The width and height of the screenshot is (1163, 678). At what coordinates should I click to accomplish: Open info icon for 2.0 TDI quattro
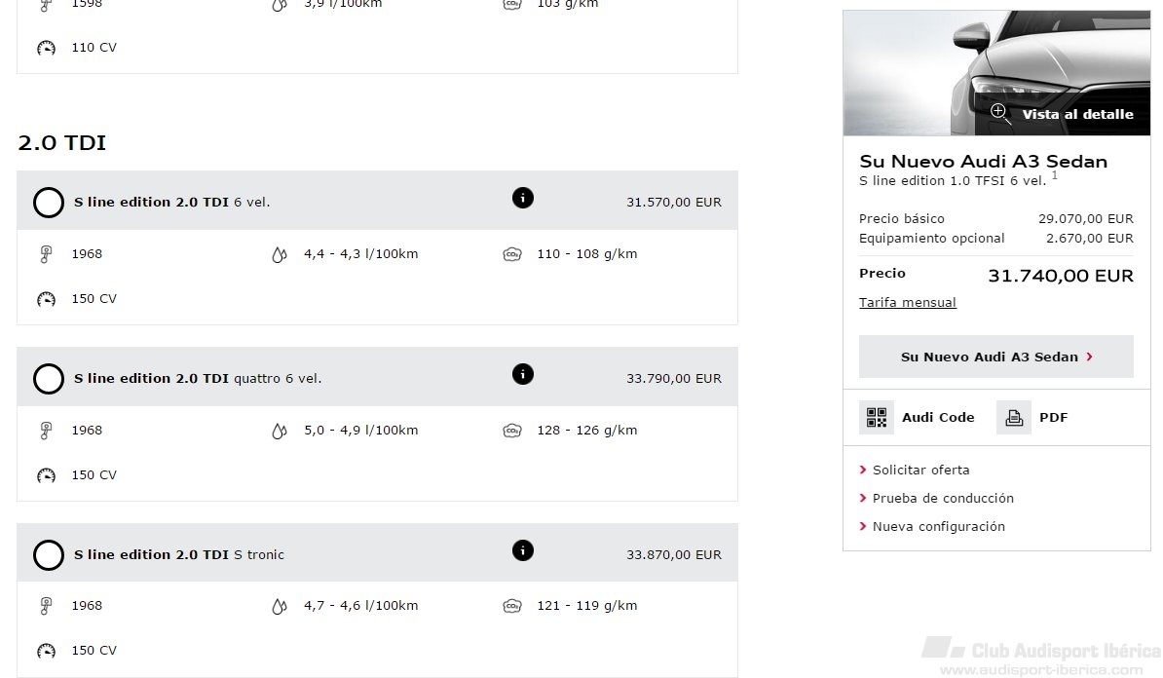(523, 375)
